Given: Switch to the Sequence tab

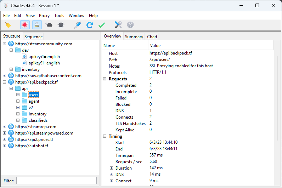Looking at the screenshot, I should tap(33, 36).
